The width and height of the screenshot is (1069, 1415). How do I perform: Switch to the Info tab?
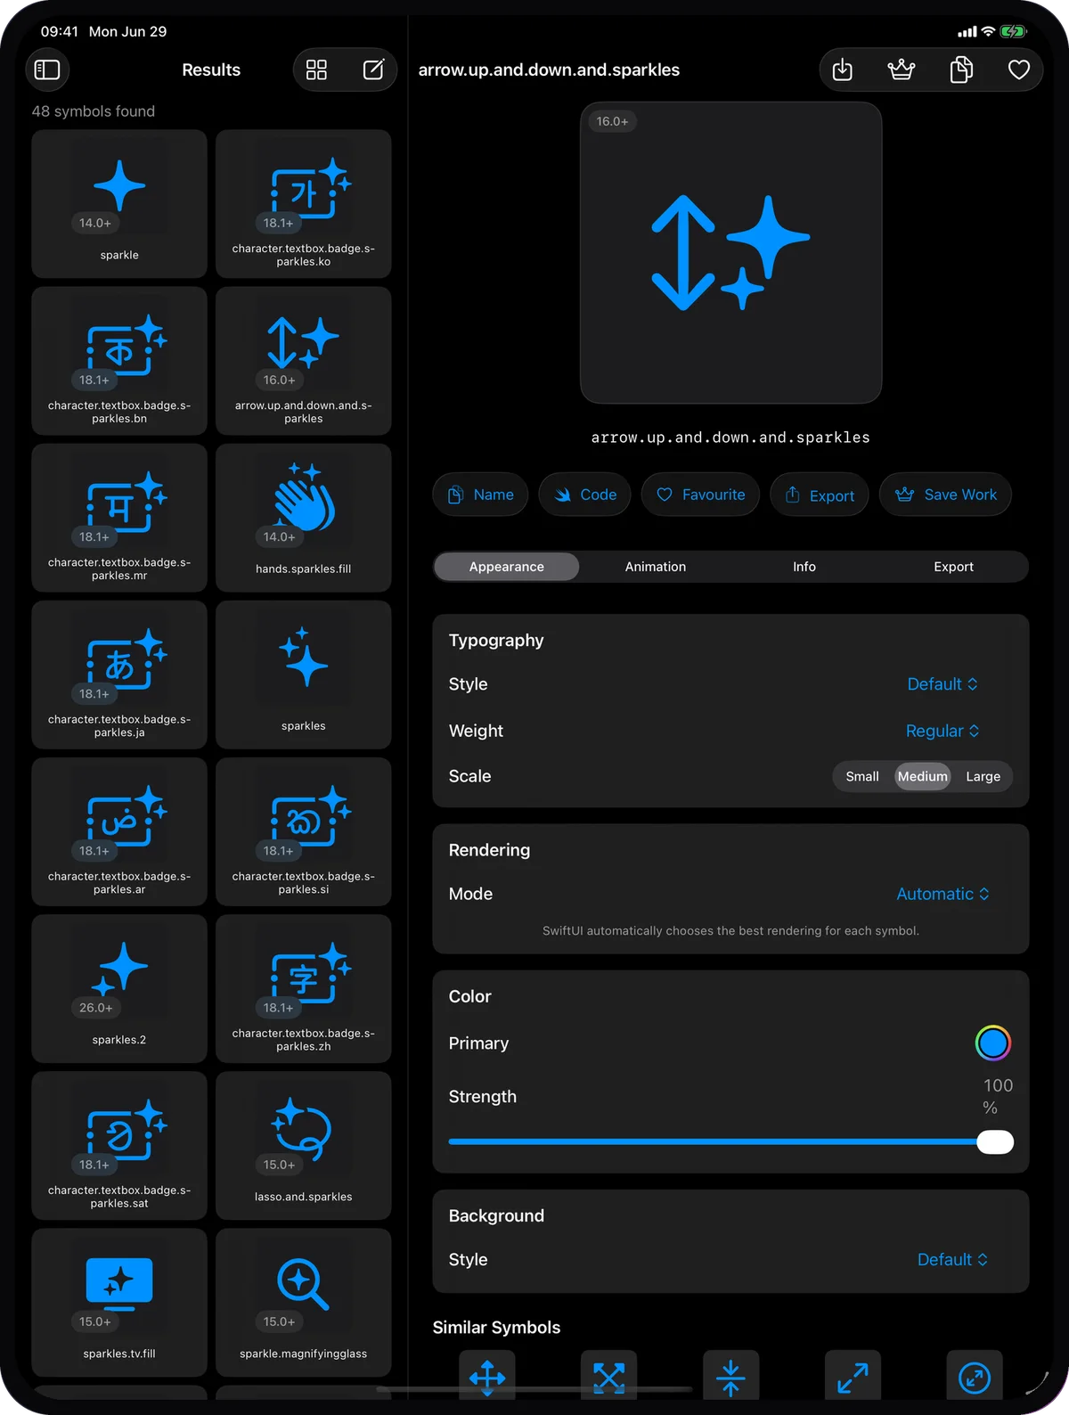click(804, 567)
